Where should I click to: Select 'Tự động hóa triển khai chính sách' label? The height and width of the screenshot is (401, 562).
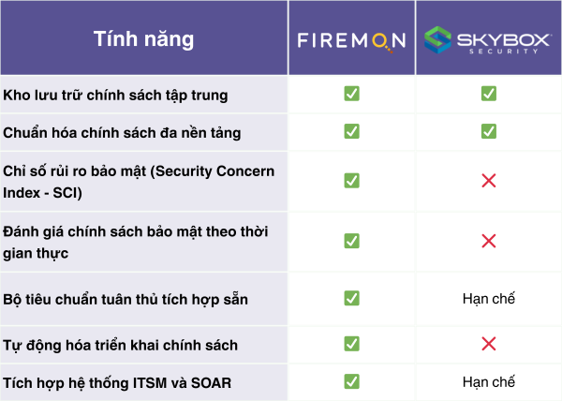pos(121,345)
